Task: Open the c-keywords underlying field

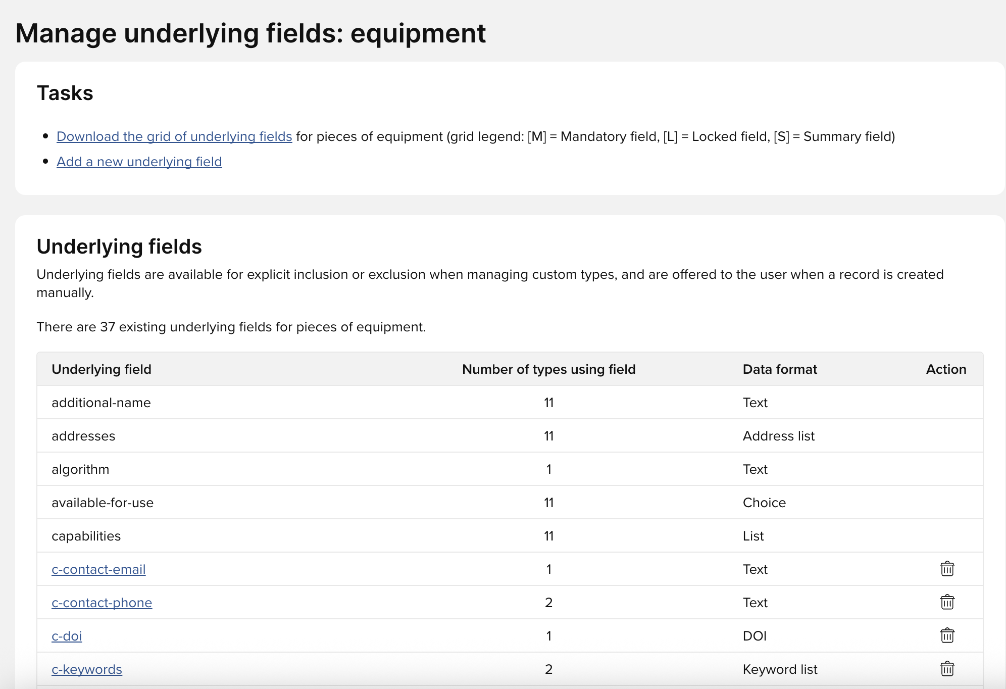Action: pos(87,669)
